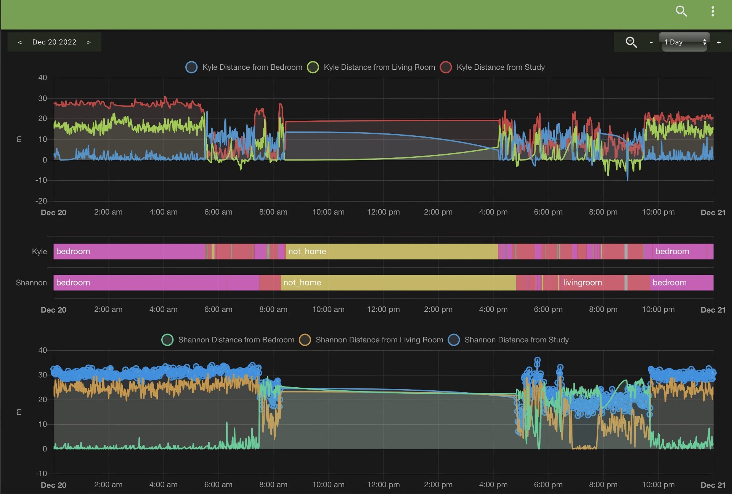This screenshot has width=732, height=494.
Task: Click Kyle's early morning bedroom segment
Action: [130, 252]
